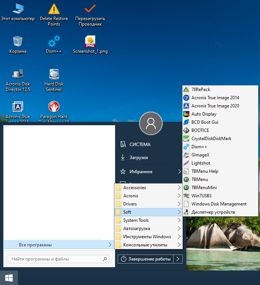Expand the Автозагрузка folder

(x=148, y=229)
